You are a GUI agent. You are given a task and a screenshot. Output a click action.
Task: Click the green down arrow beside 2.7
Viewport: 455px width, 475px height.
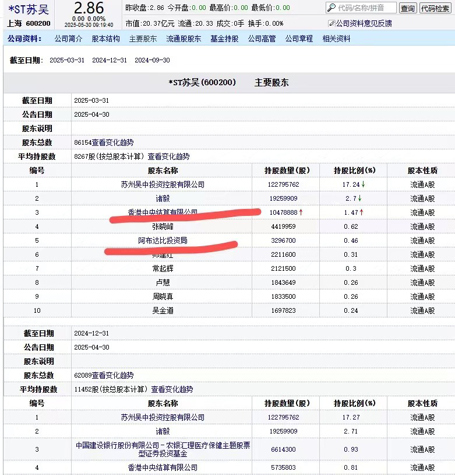[359, 198]
